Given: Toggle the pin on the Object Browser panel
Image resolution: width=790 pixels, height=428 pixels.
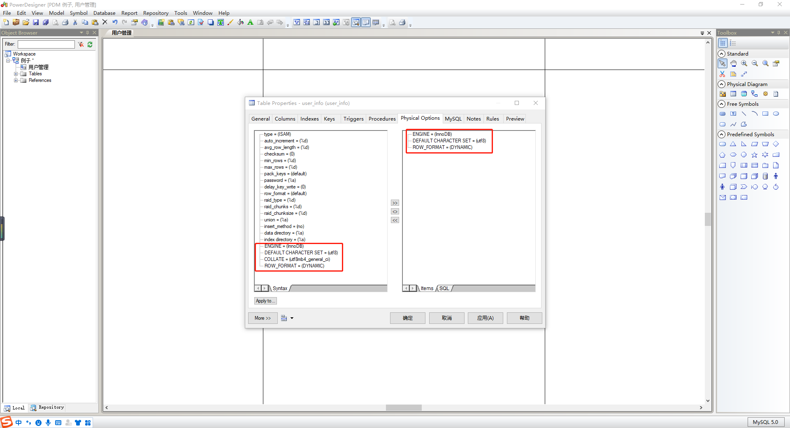Looking at the screenshot, I should click(x=88, y=33).
